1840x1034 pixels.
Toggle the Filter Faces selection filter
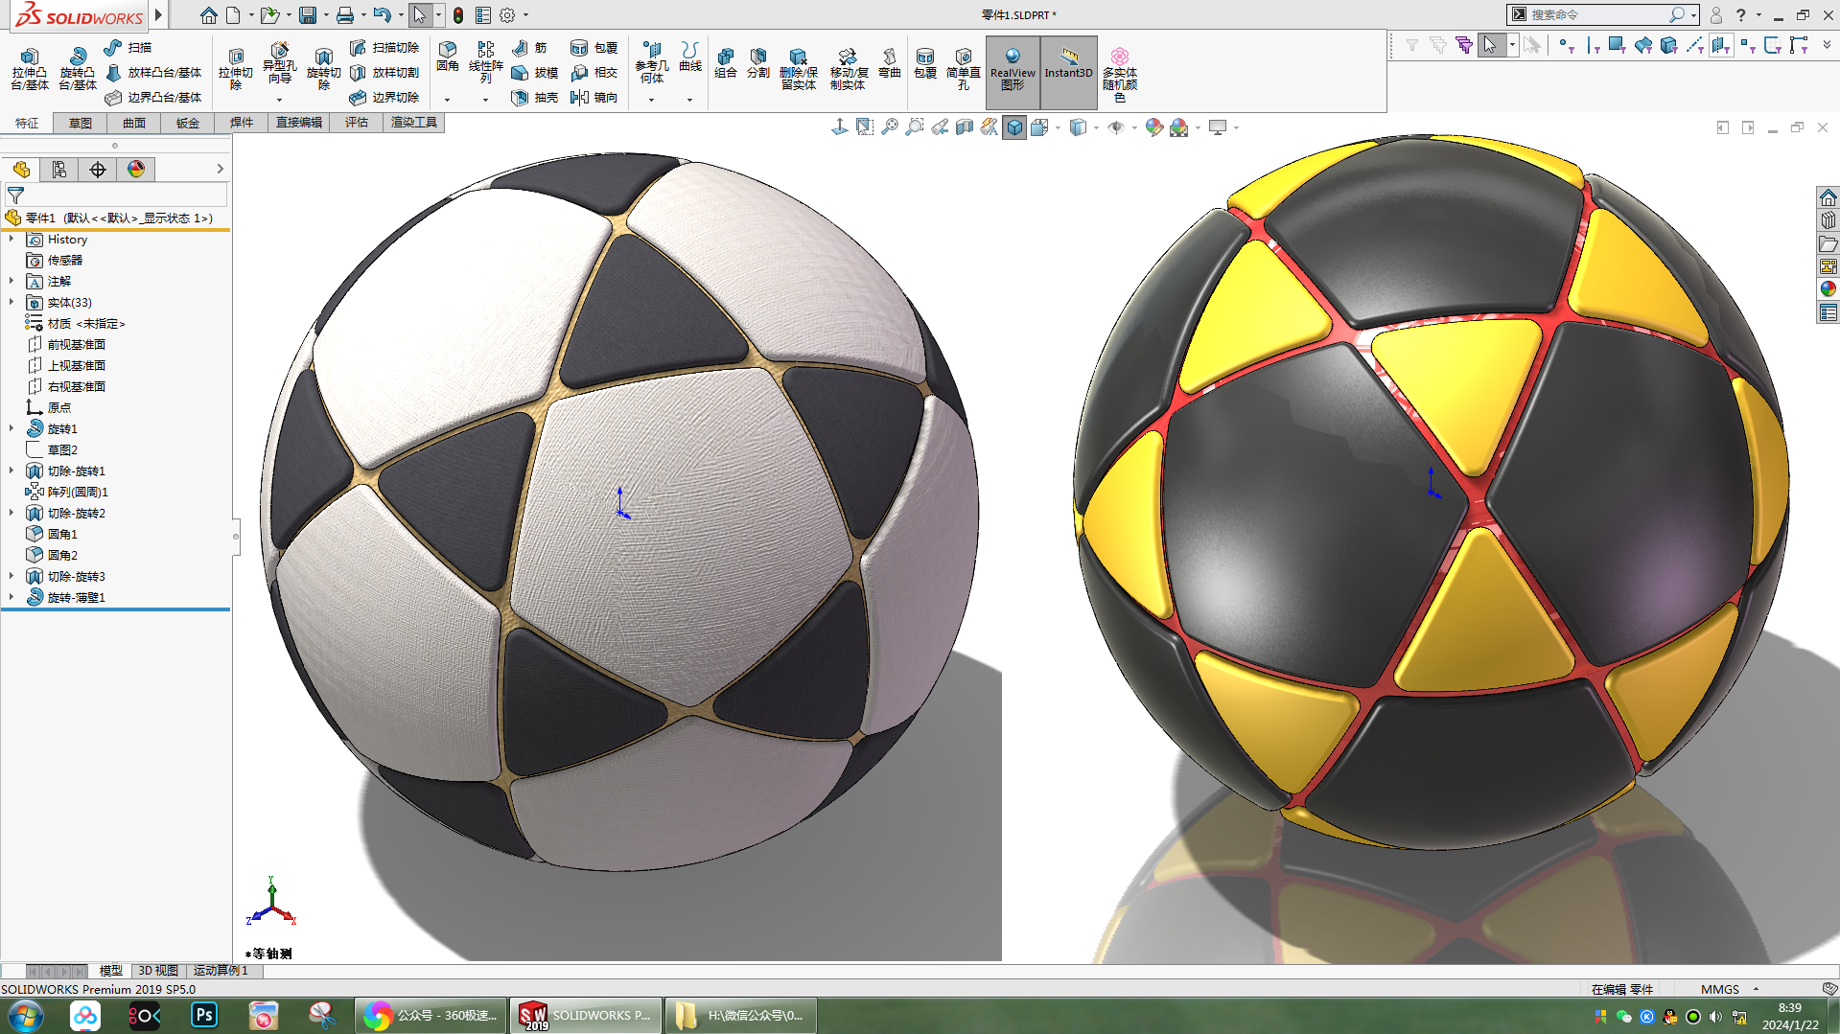coord(1618,45)
